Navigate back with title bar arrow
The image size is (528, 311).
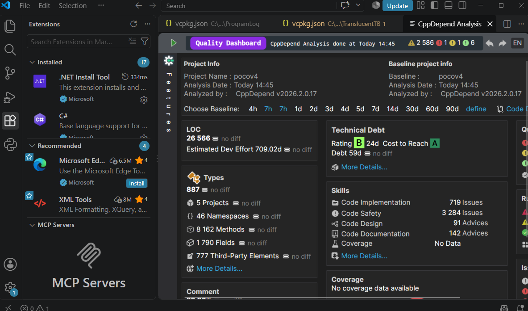(138, 5)
